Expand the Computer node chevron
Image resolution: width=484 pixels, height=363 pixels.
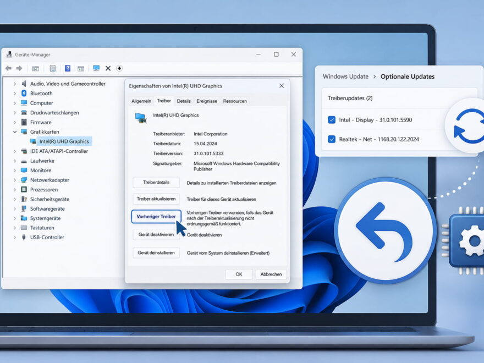(x=14, y=103)
